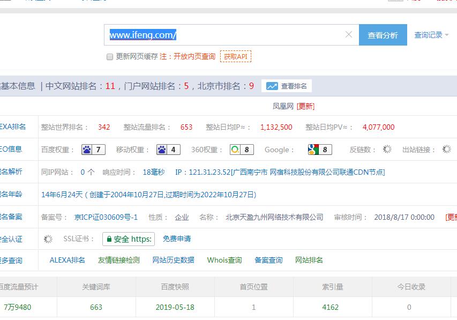Clear the URL field with X icon
457x320 pixels.
click(x=349, y=35)
